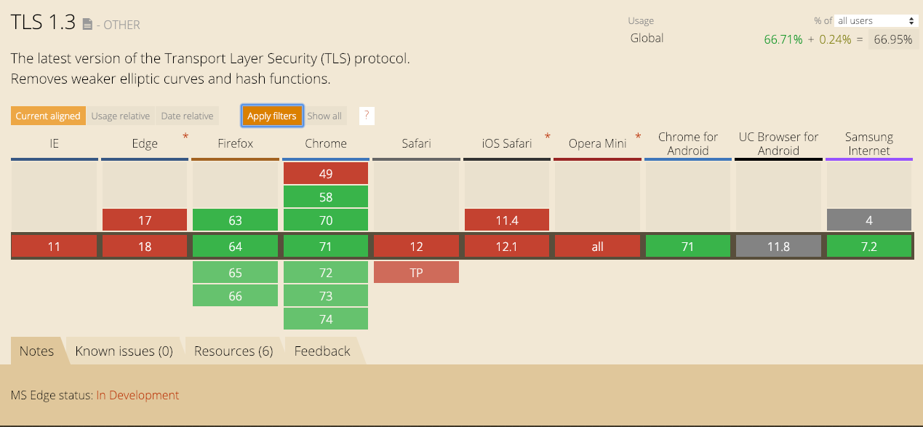Screen dimensions: 923x427
Task: Open the Known issues (0) tab
Action: coord(124,351)
